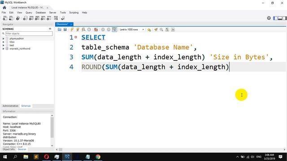Focus the Filter objects search field
Screen dimensions: 287x161
click(x=29, y=34)
